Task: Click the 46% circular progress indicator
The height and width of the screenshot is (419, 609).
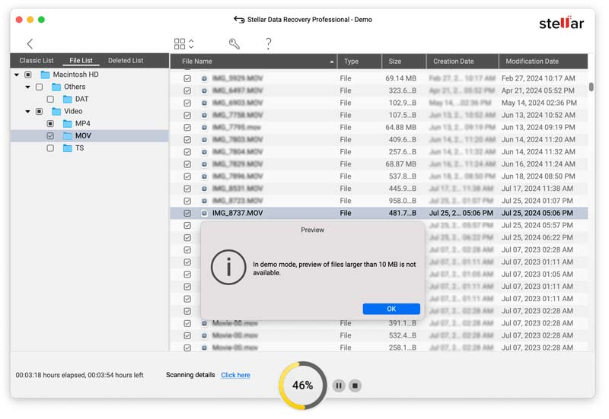Action: [x=302, y=386]
